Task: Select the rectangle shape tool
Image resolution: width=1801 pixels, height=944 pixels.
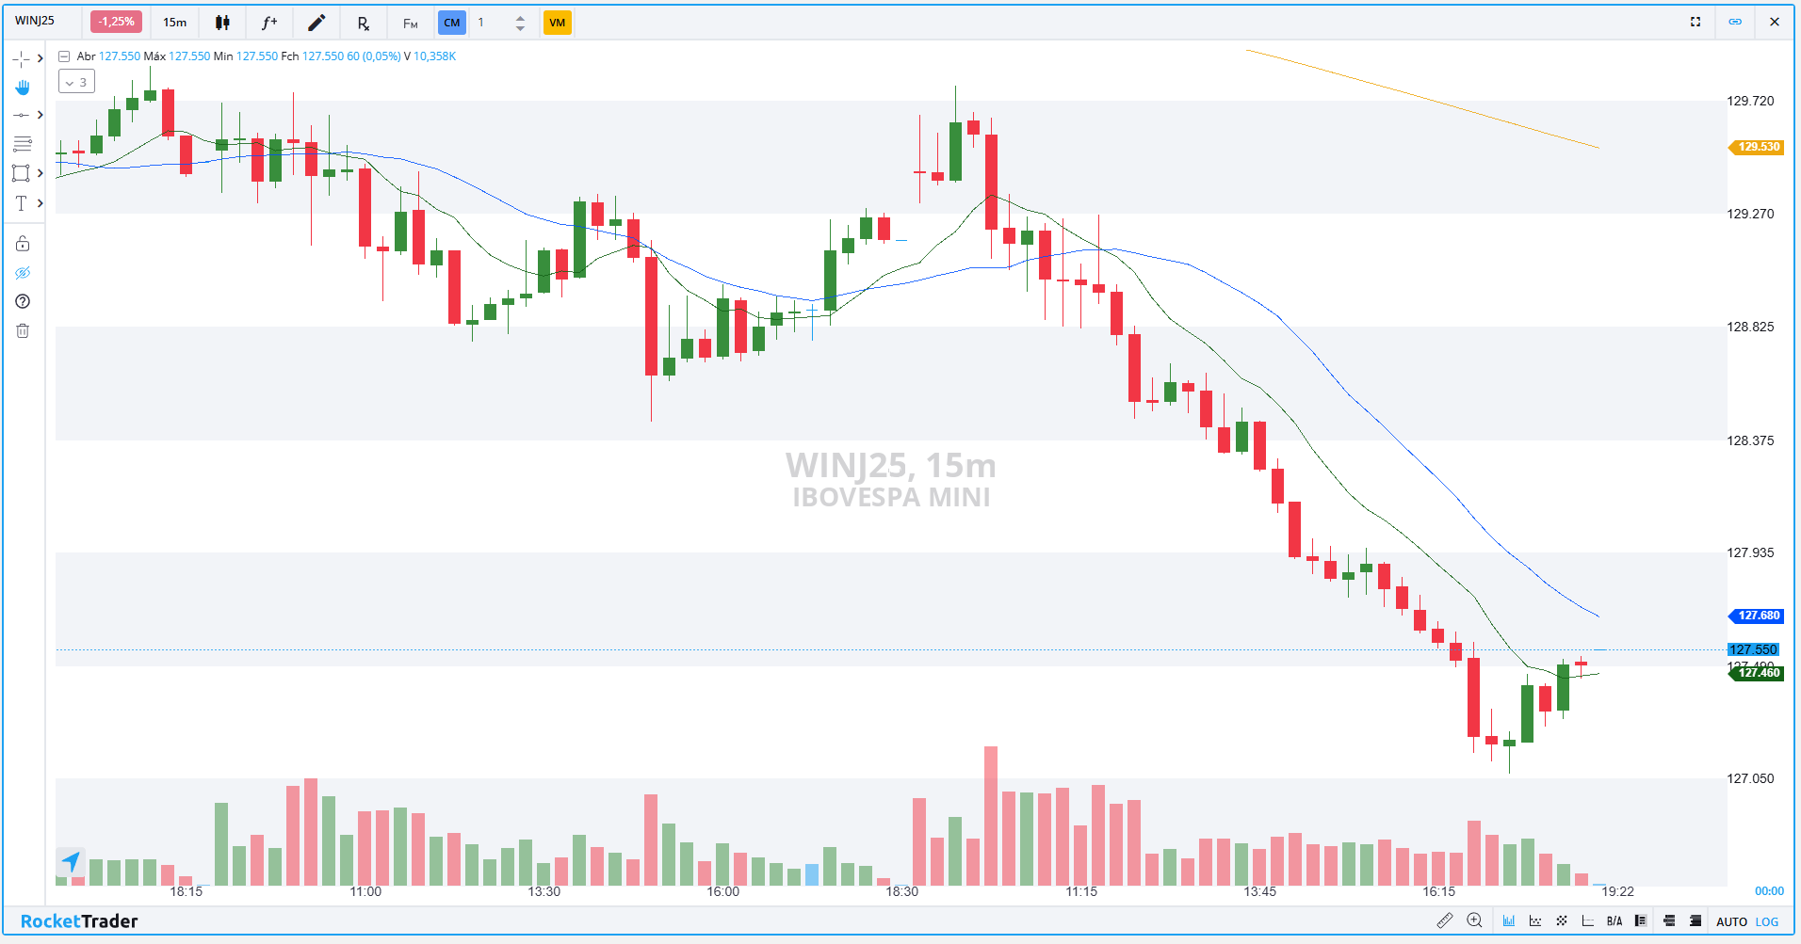Action: [x=21, y=173]
